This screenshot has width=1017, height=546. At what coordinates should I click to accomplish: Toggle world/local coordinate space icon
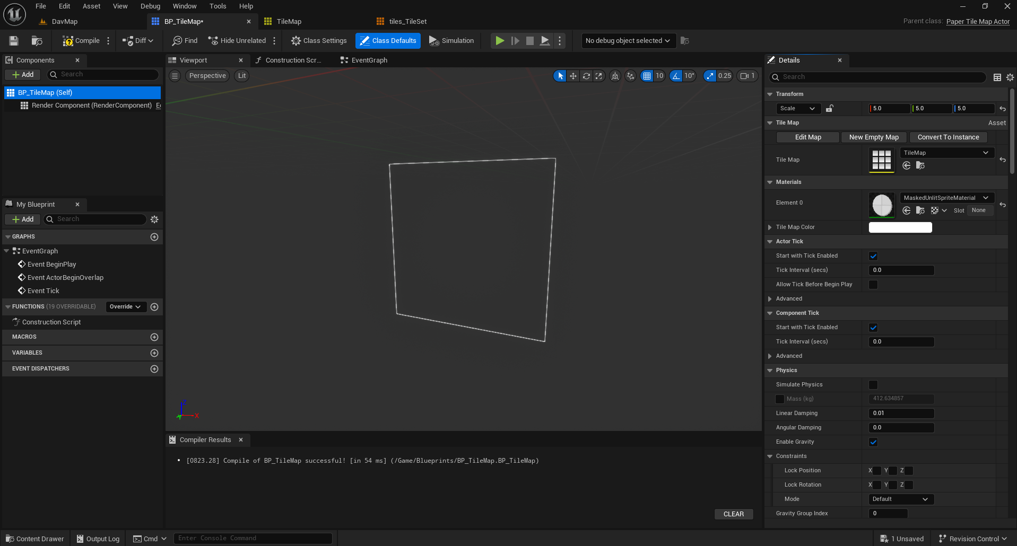click(x=615, y=76)
